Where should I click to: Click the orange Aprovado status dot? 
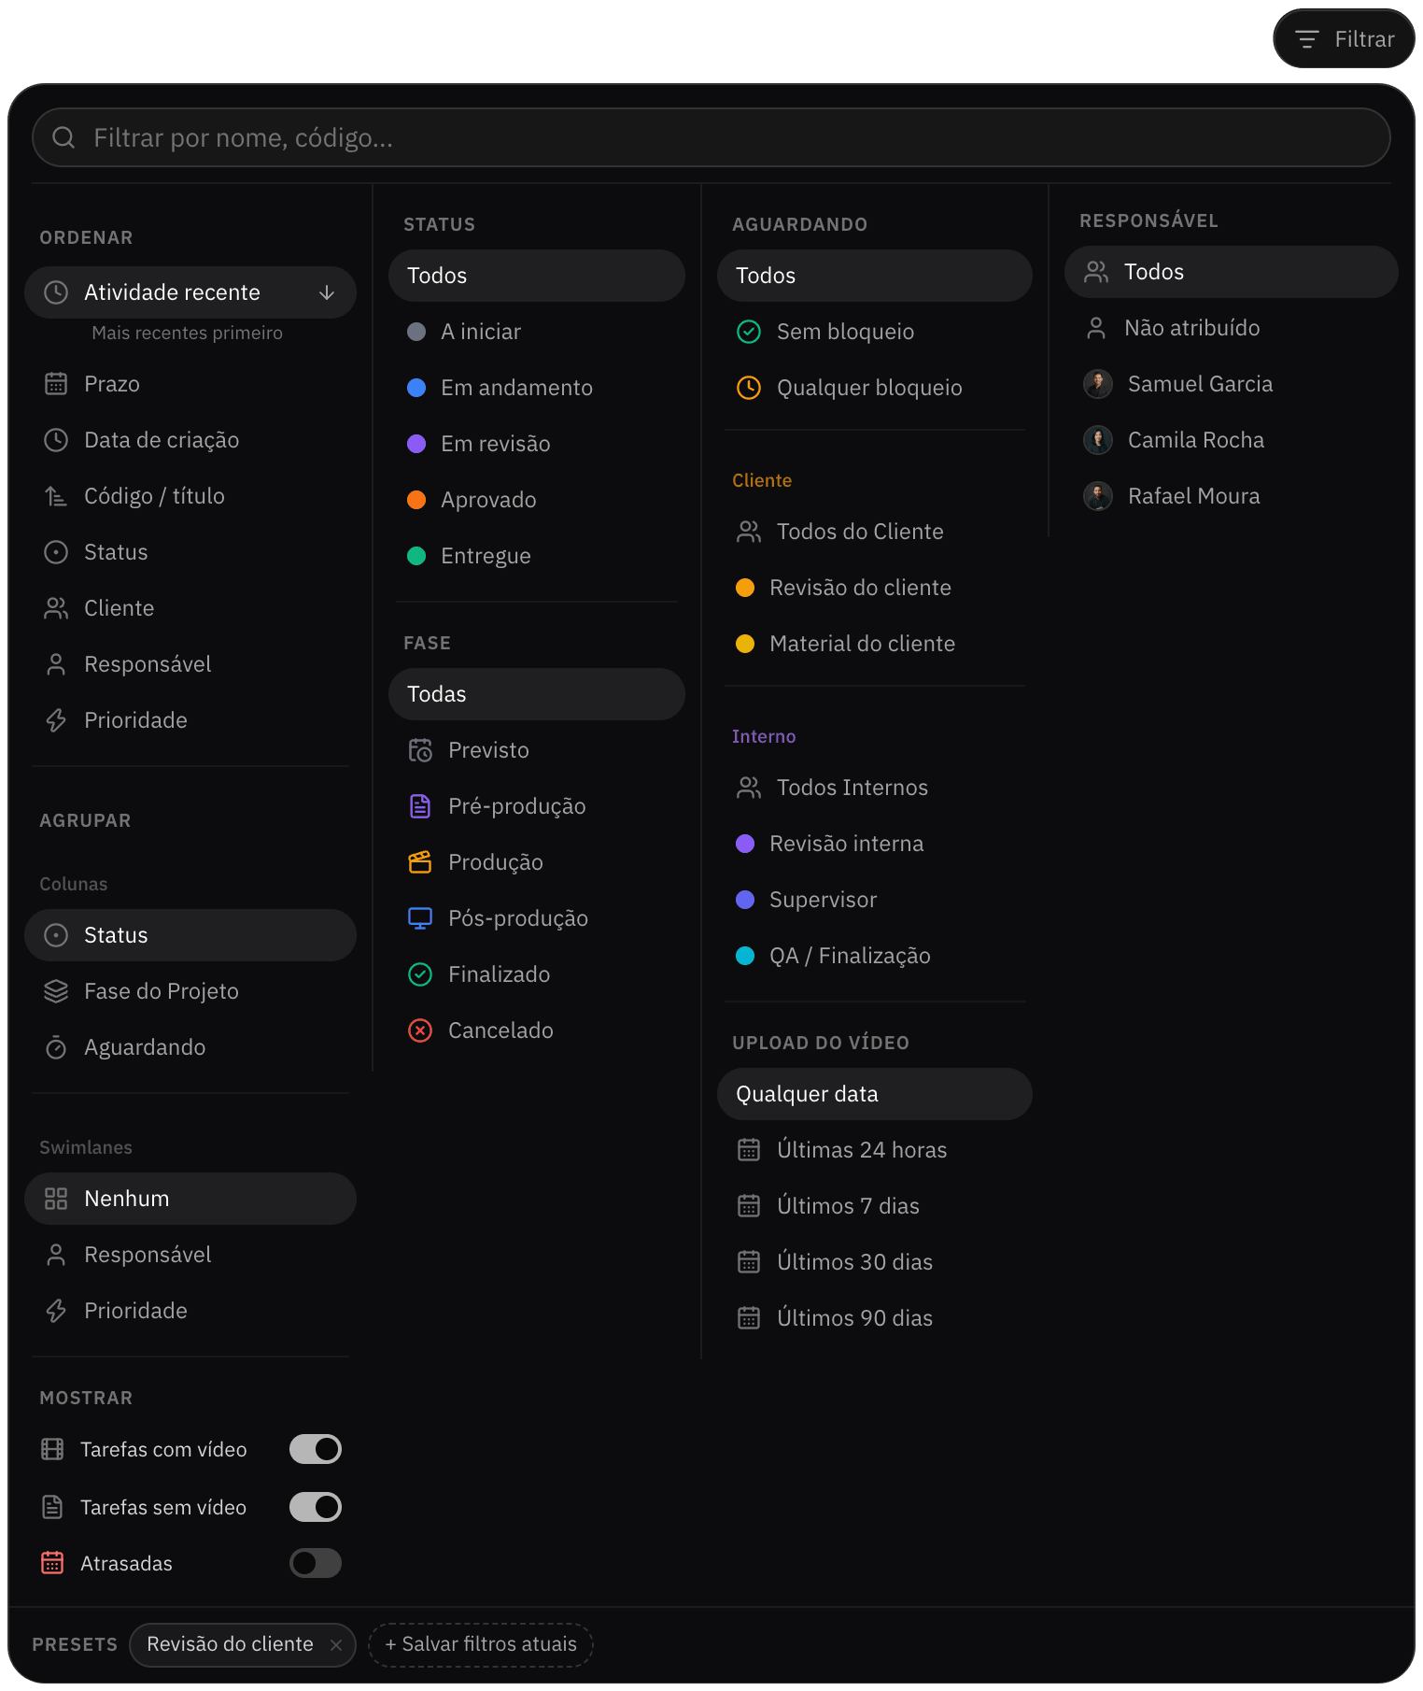coord(416,500)
